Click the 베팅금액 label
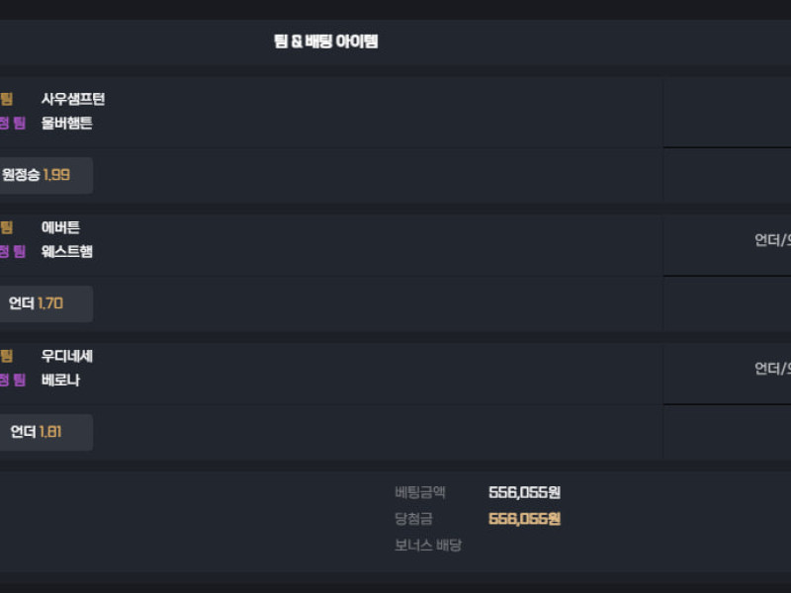The image size is (791, 593). click(x=420, y=492)
